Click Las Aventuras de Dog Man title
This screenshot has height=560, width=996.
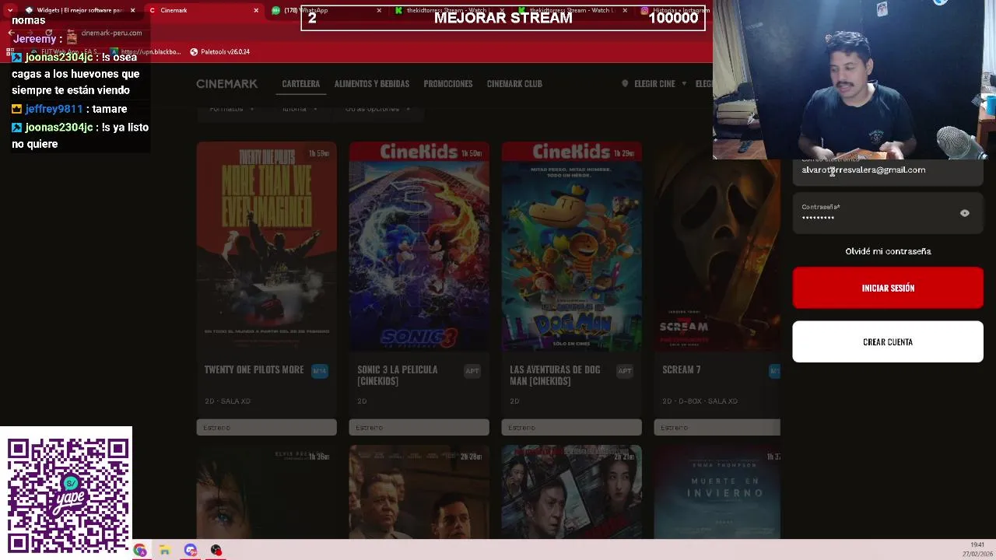click(555, 375)
